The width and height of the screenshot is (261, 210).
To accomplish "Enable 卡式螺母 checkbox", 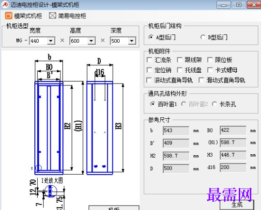I will (210, 70).
